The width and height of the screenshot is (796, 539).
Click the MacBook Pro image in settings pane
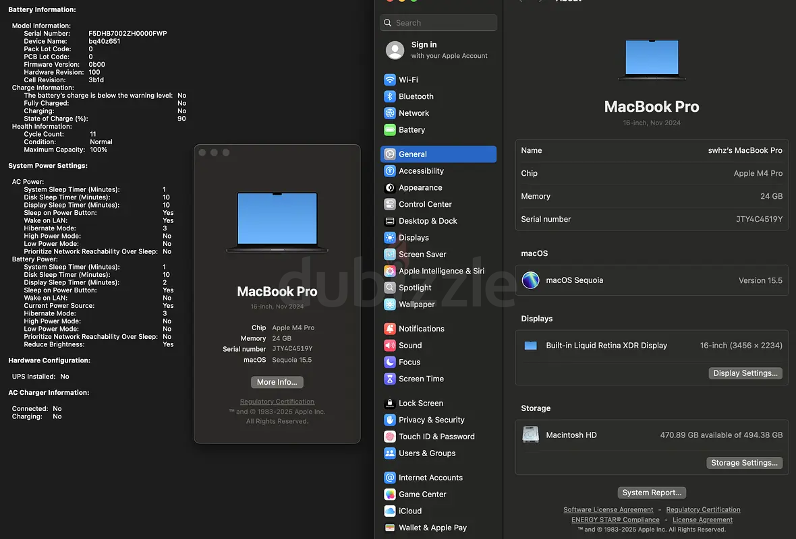[652, 60]
